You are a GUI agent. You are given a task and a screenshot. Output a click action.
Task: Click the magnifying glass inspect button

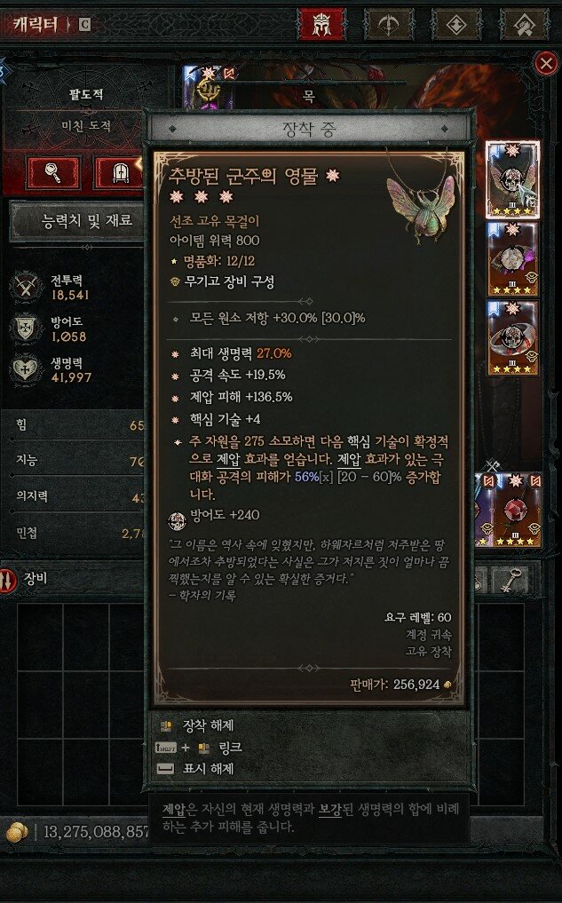[53, 172]
